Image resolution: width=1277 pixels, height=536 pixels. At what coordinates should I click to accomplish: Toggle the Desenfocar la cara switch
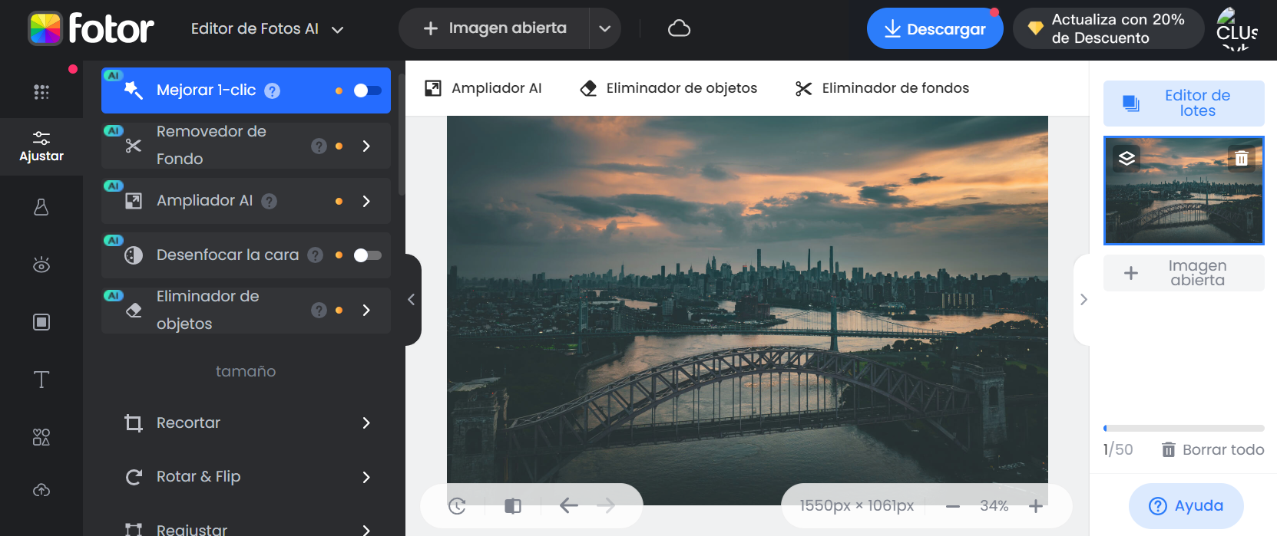368,255
